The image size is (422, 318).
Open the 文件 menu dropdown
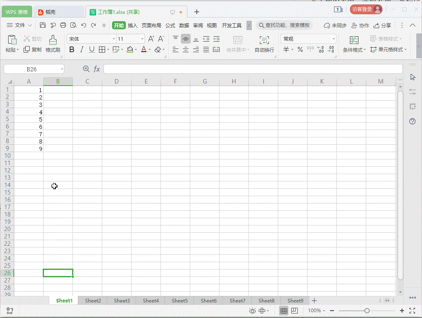[x=19, y=25]
